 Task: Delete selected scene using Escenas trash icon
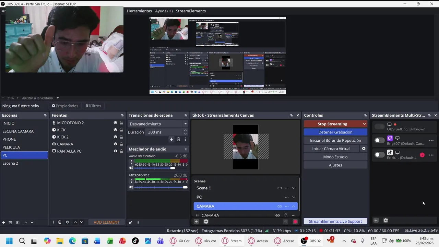(10, 222)
